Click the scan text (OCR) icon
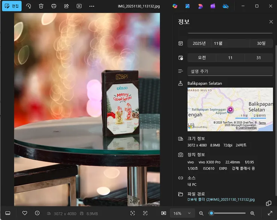 coord(145,213)
